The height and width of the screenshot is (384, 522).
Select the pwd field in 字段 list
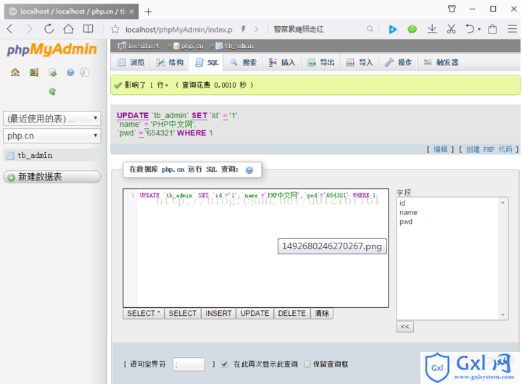tap(406, 222)
